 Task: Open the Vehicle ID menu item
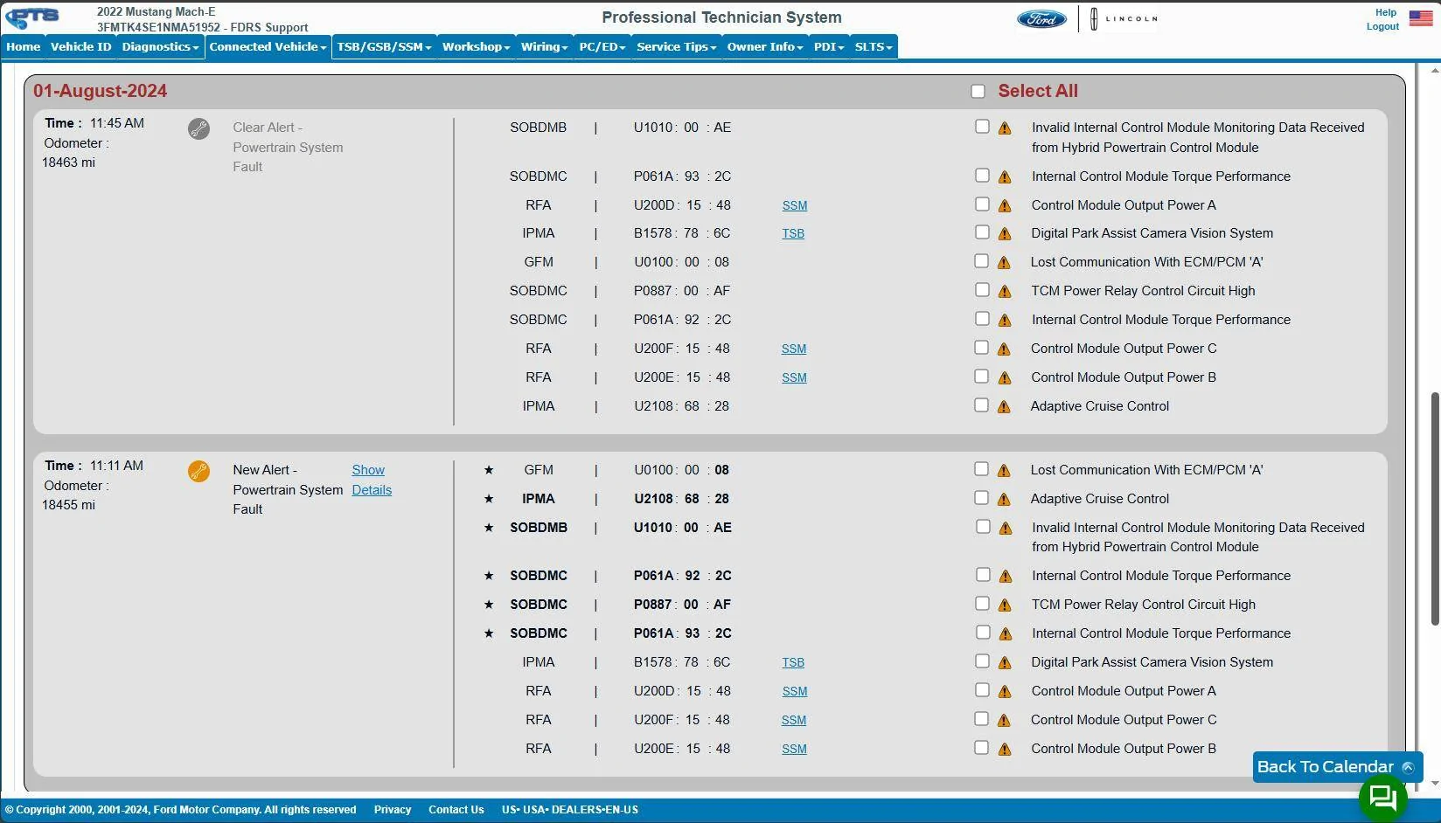[x=80, y=47]
